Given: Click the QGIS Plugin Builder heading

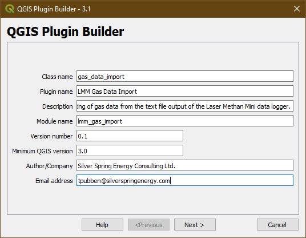Looking at the screenshot, I should 66,31.
